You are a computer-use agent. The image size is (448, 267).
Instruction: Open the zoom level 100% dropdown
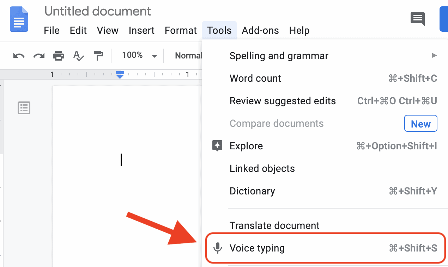point(139,56)
